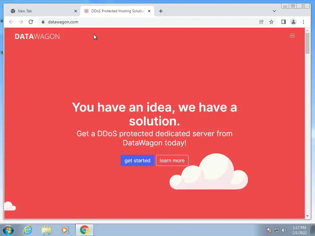Click the page scrollbar up arrow
This screenshot has width=315, height=236.
pos(307,30)
